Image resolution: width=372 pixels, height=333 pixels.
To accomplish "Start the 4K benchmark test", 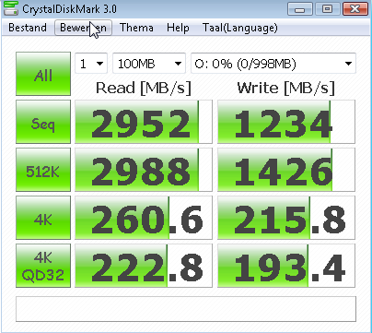I will click(x=43, y=218).
